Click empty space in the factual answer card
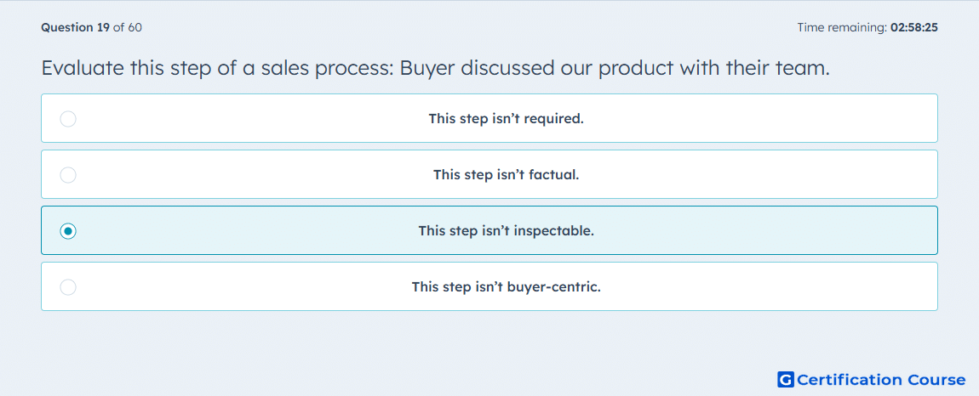 [x=781, y=174]
